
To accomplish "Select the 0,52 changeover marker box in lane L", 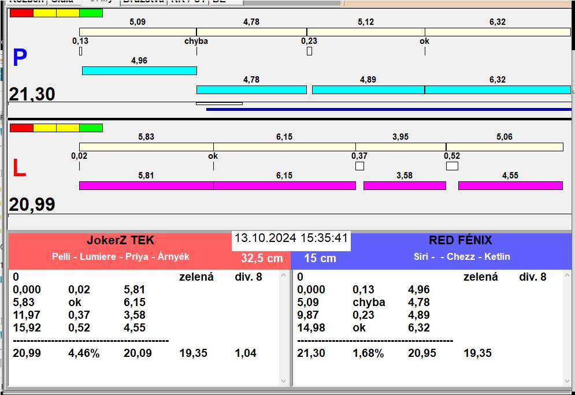I will pyautogui.click(x=452, y=166).
